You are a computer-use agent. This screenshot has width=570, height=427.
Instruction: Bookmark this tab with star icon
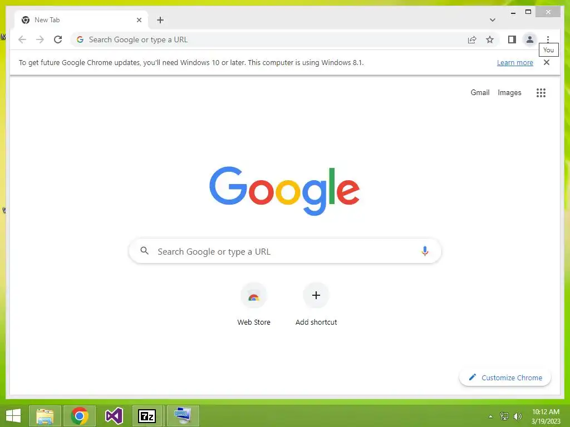coord(490,39)
